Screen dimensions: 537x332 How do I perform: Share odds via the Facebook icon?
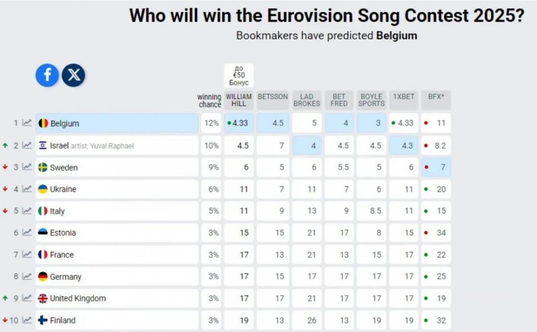coord(47,75)
